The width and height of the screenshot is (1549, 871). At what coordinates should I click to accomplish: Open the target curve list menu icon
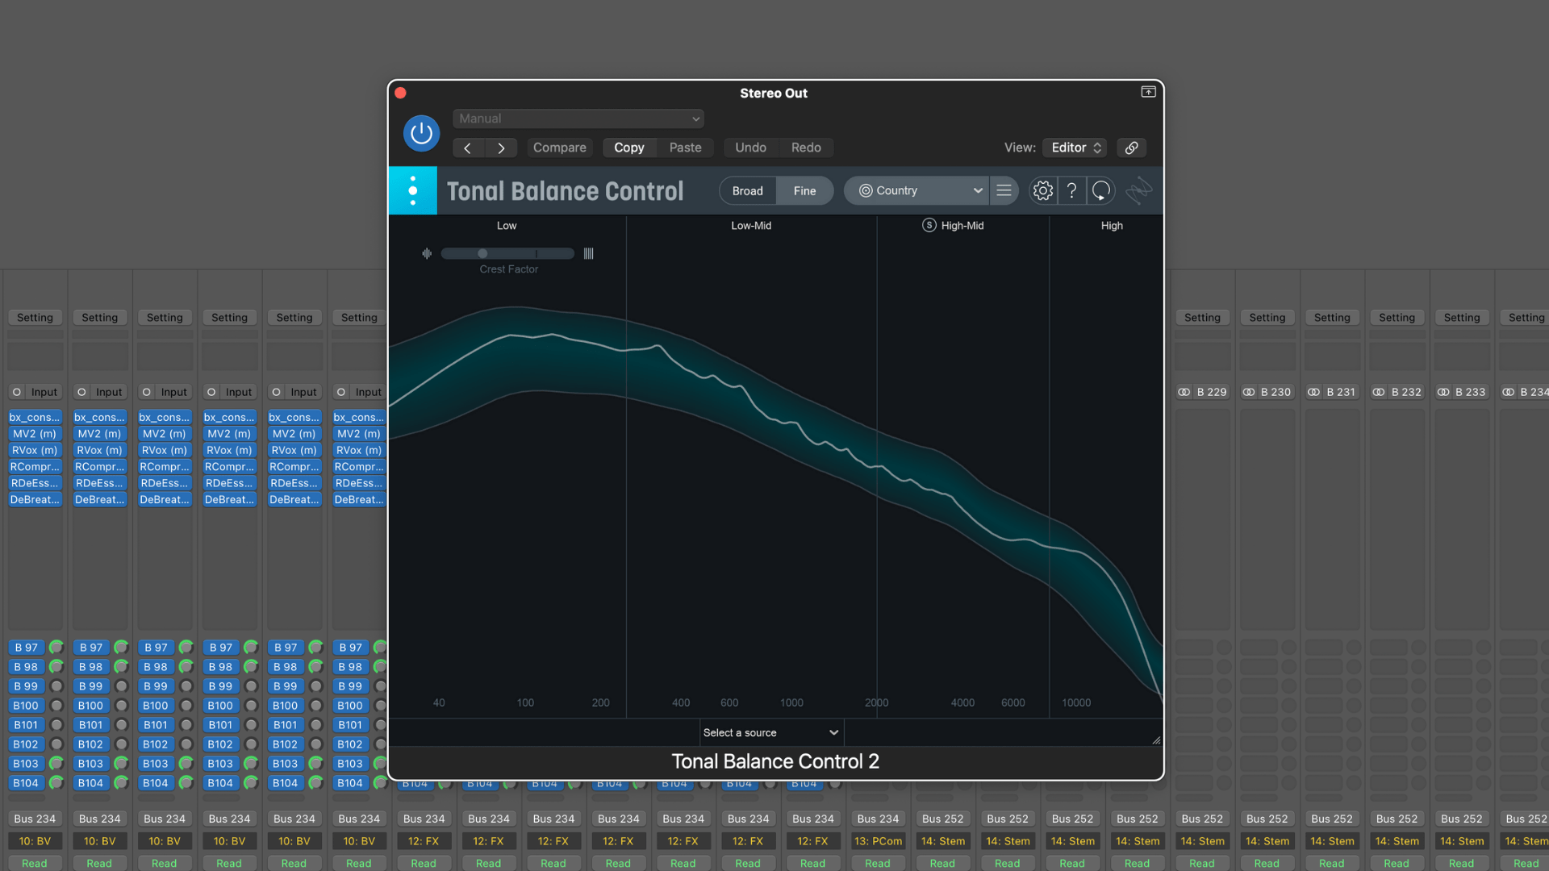click(1004, 190)
